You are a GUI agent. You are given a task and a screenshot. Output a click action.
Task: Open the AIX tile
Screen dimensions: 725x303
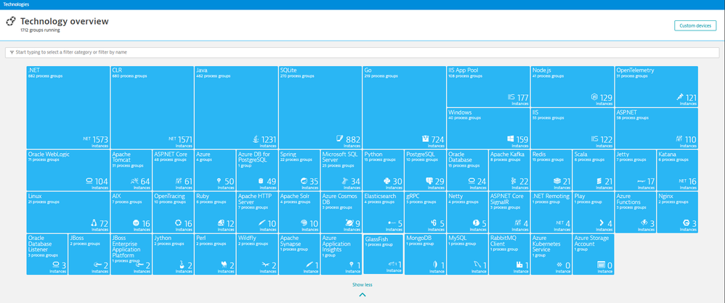(x=131, y=212)
